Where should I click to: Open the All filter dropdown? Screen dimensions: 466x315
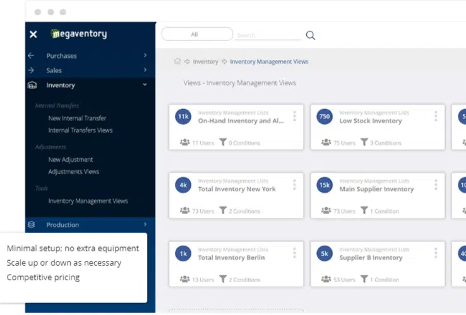(197, 34)
